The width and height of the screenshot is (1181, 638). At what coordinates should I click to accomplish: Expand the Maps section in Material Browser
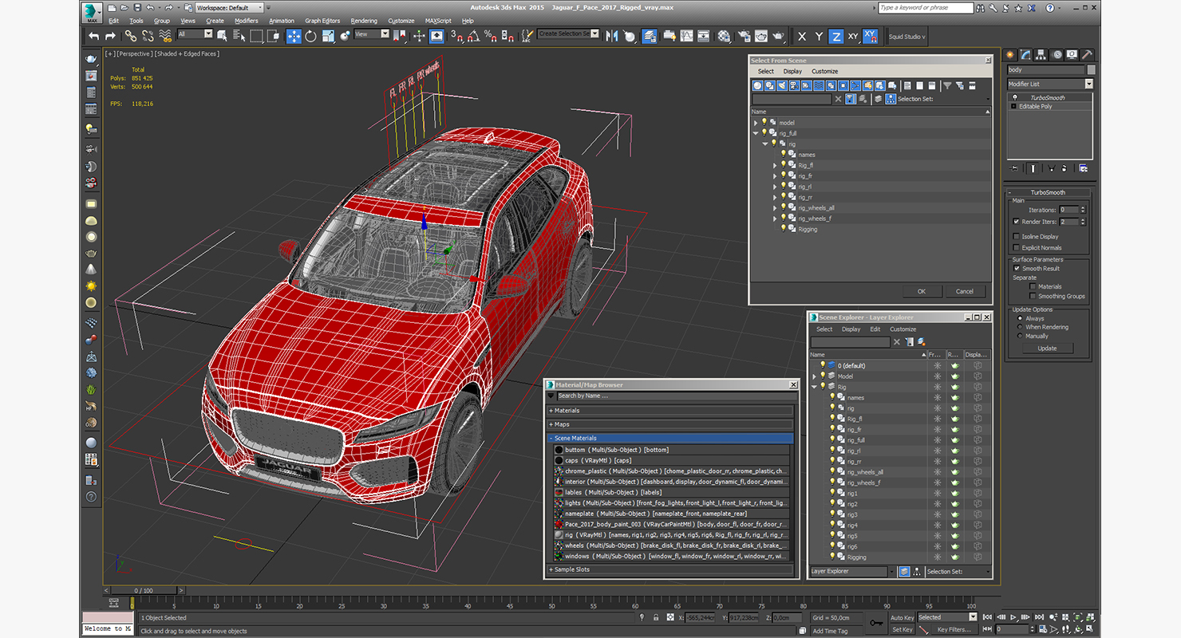coord(670,424)
